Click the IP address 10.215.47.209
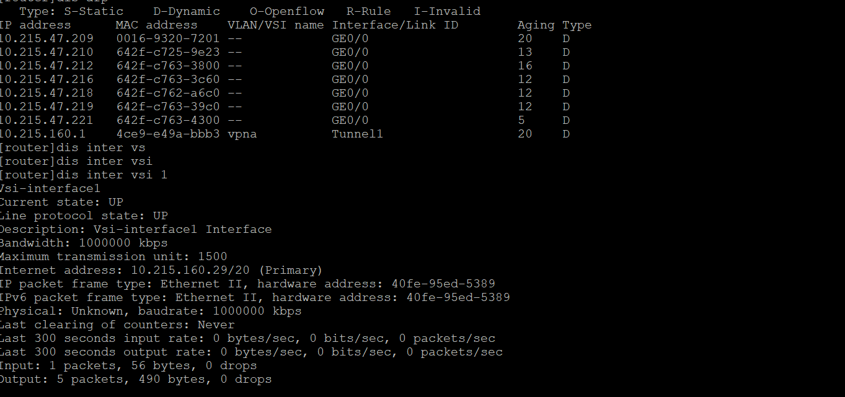This screenshot has height=397, width=845. (x=46, y=38)
